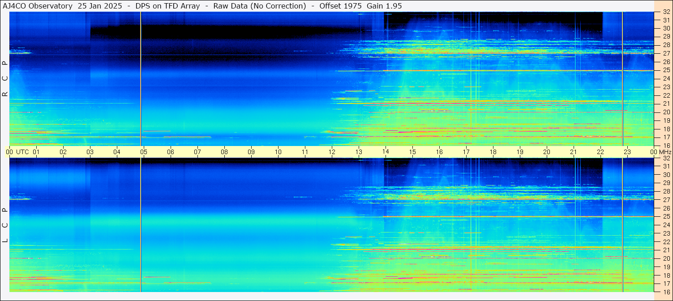Click the 18 hour label on UTC axis

coord(493,152)
